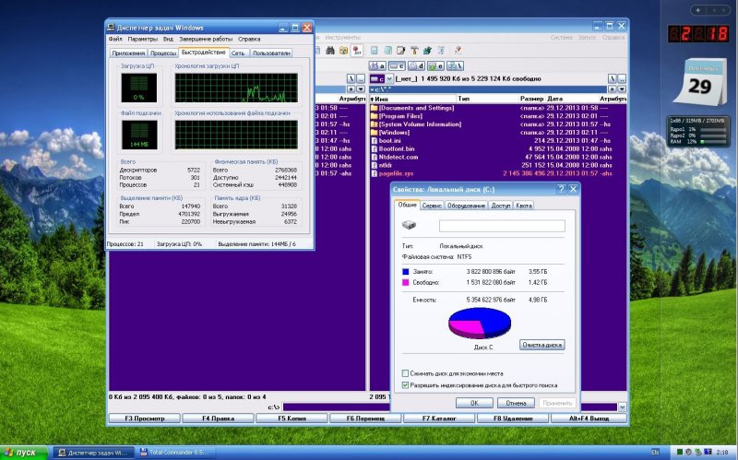Click the drive icon in the Properties dialog
This screenshot has height=460, width=738.
[x=409, y=225]
